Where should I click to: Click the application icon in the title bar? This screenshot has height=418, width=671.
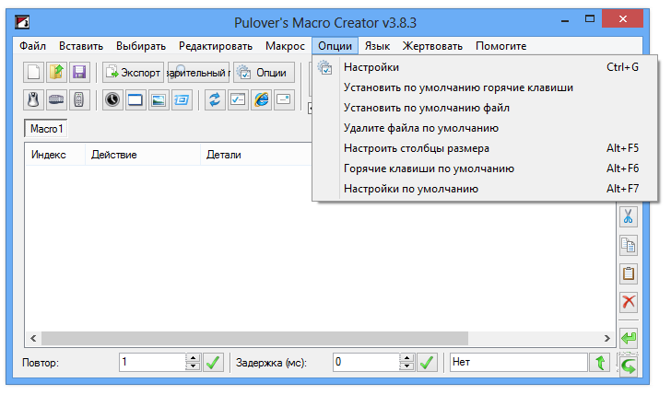[22, 22]
